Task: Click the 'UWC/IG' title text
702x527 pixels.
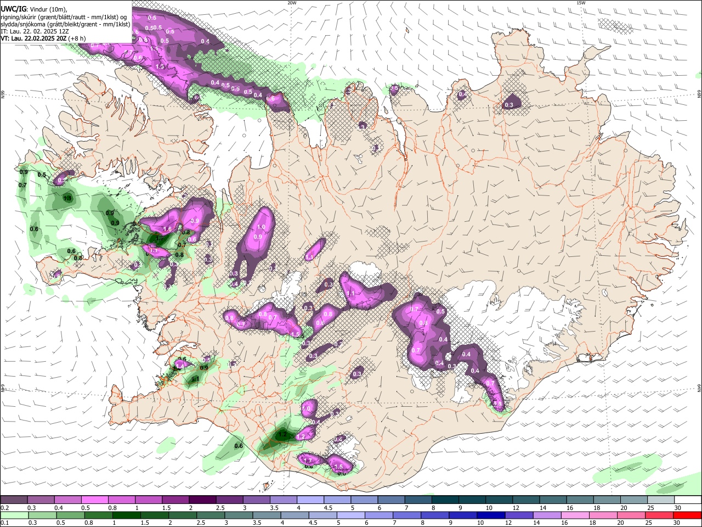Action: click(13, 8)
